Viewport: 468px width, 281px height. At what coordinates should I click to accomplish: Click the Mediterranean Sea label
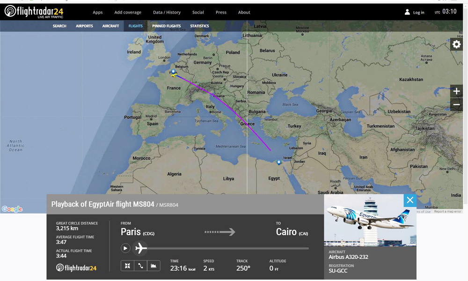(x=231, y=146)
